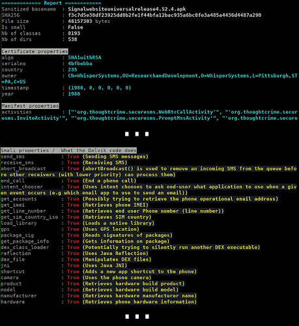Click the package_sig property label
299x326 pixels.
pyautogui.click(x=17, y=235)
